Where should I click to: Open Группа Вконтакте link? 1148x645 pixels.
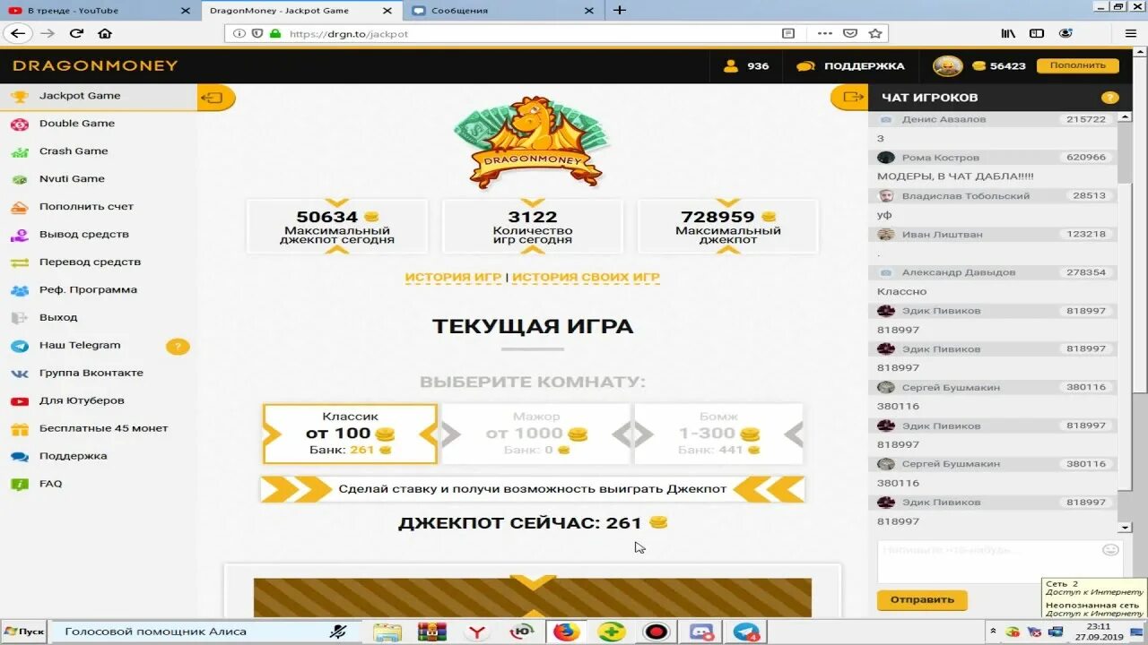pyautogui.click(x=91, y=374)
